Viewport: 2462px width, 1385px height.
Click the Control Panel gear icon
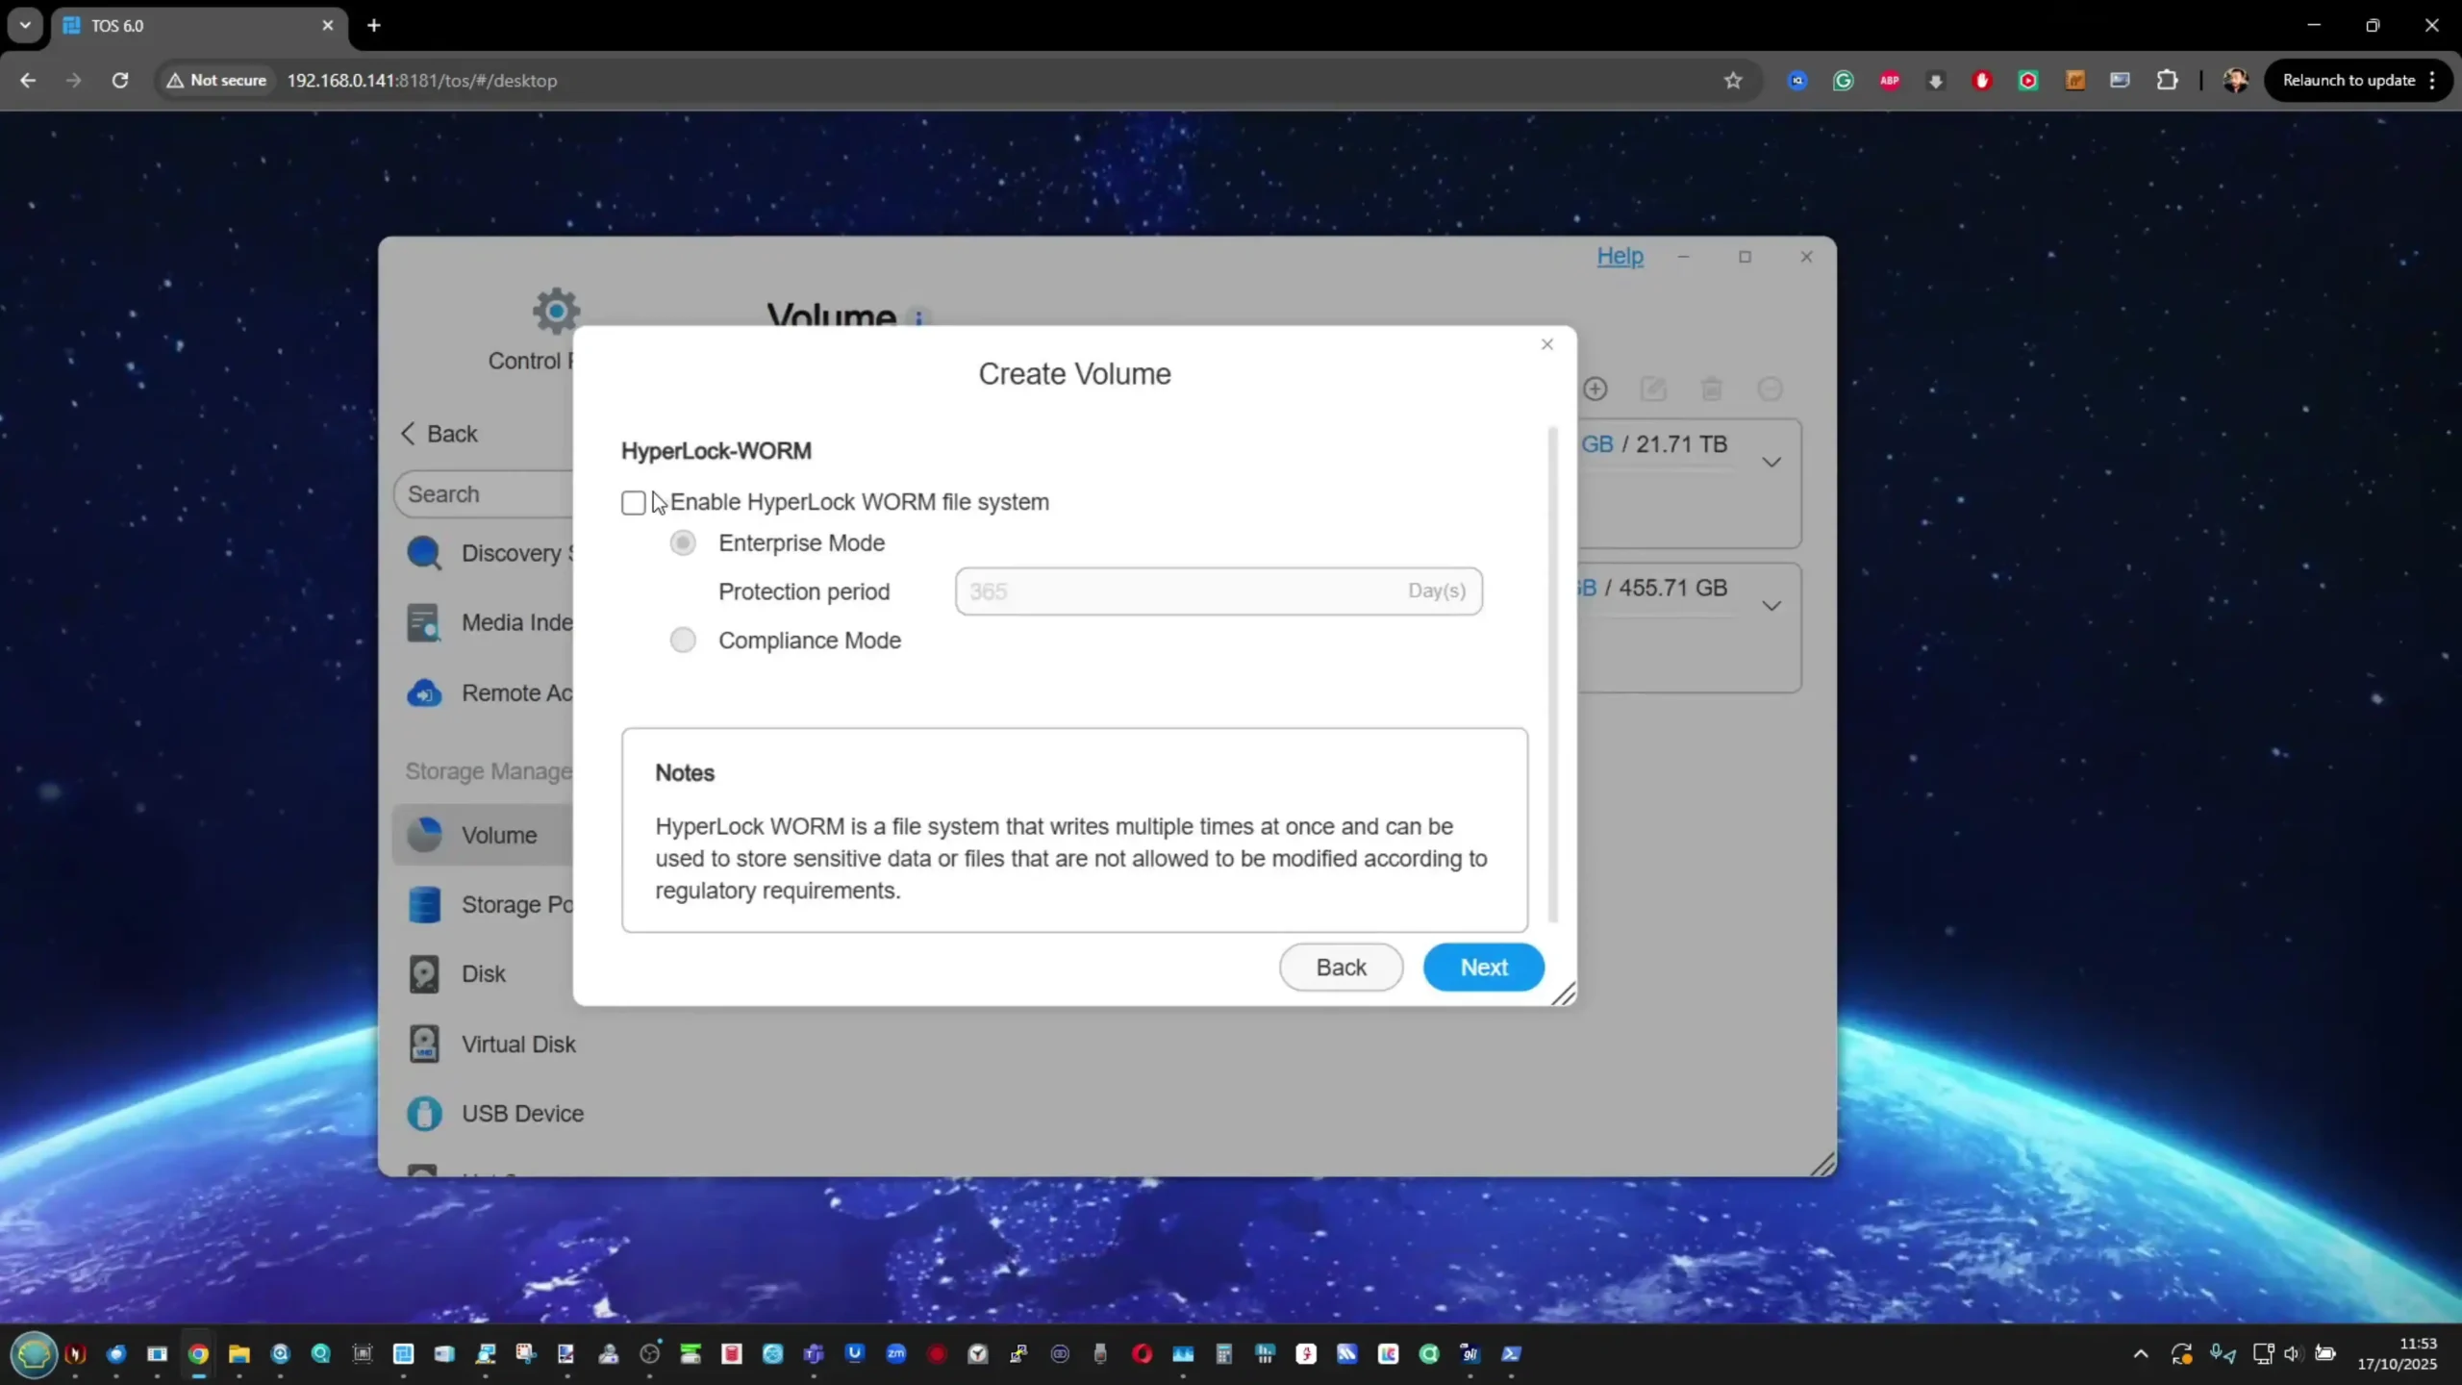pyautogui.click(x=556, y=311)
